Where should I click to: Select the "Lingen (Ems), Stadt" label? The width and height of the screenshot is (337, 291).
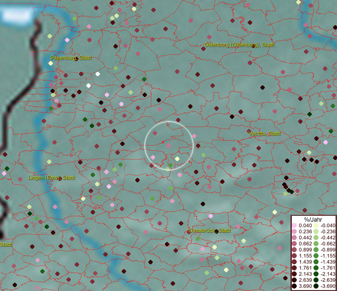51,178
